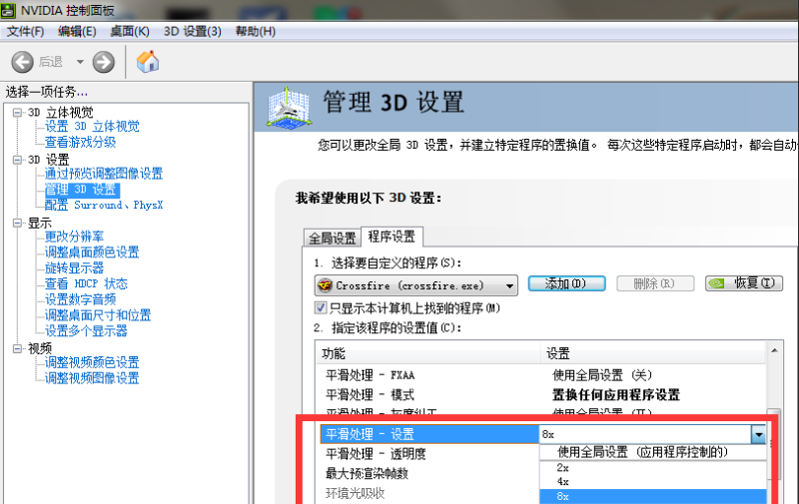Click the Manage 3D Settings header icon
This screenshot has width=799, height=504.
289,107
